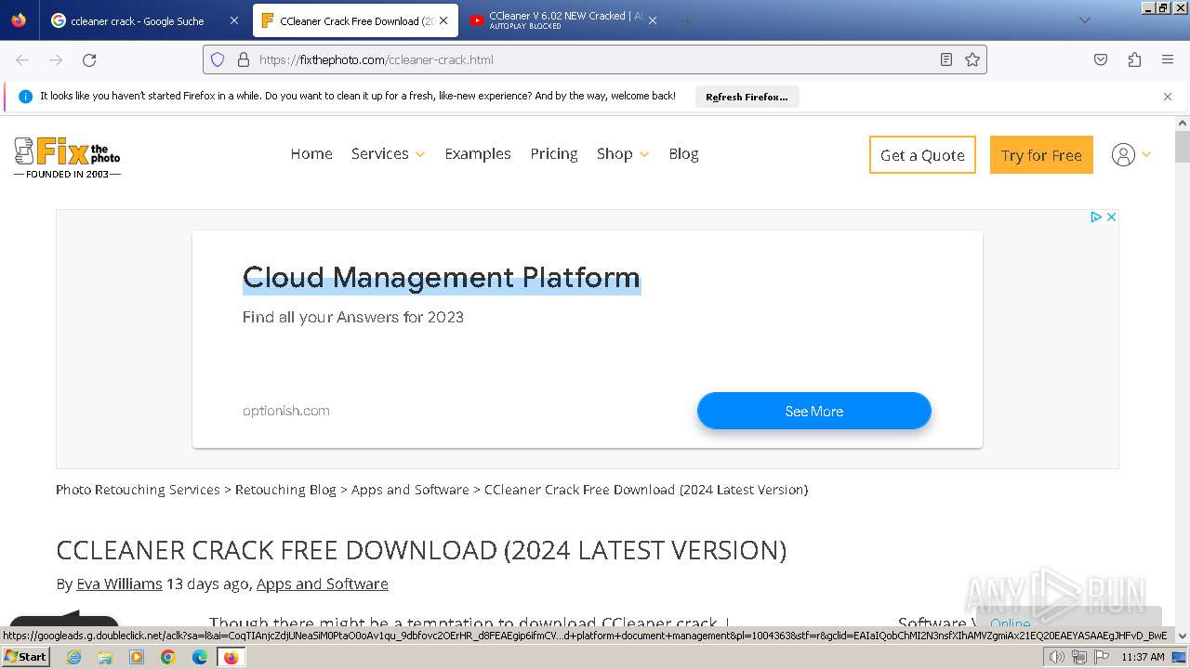Select the Firefox taskbar button
This screenshot has height=669, width=1190.
coord(231,657)
